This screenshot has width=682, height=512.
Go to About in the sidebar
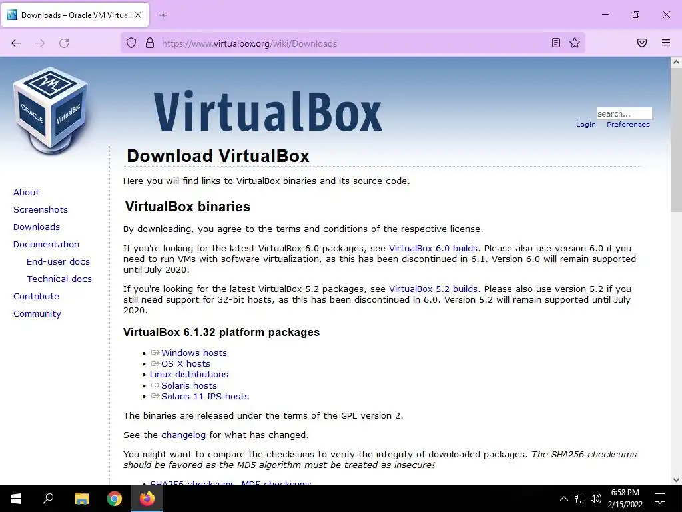click(x=26, y=193)
